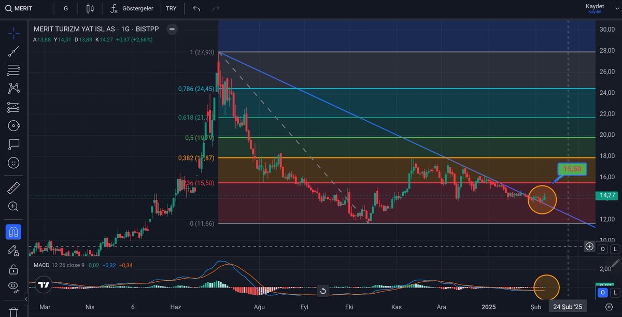Select the Fibonacci retracement tool

[13, 70]
